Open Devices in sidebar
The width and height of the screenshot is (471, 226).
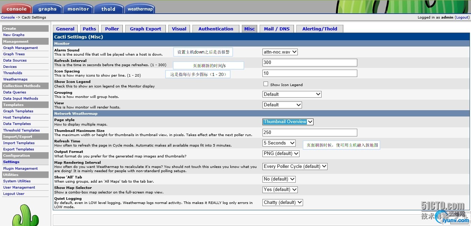[10, 67]
